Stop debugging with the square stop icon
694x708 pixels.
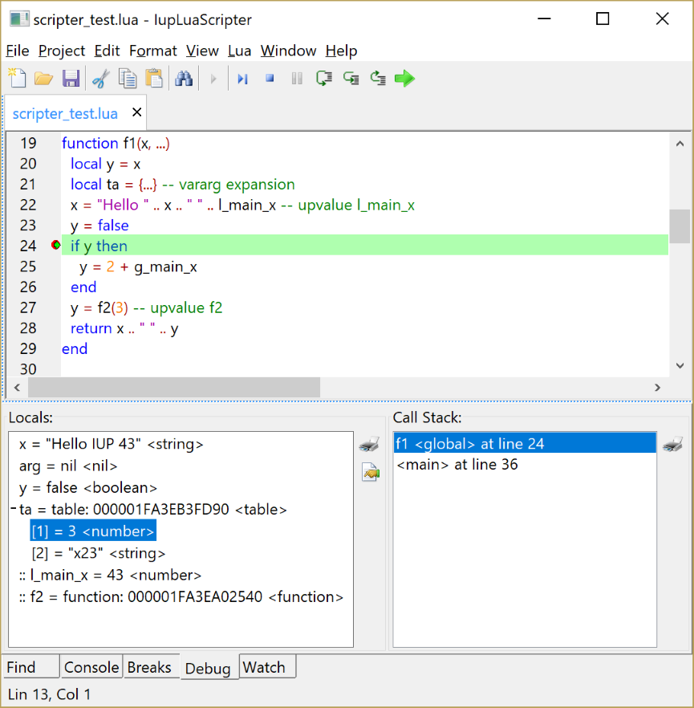tap(270, 78)
